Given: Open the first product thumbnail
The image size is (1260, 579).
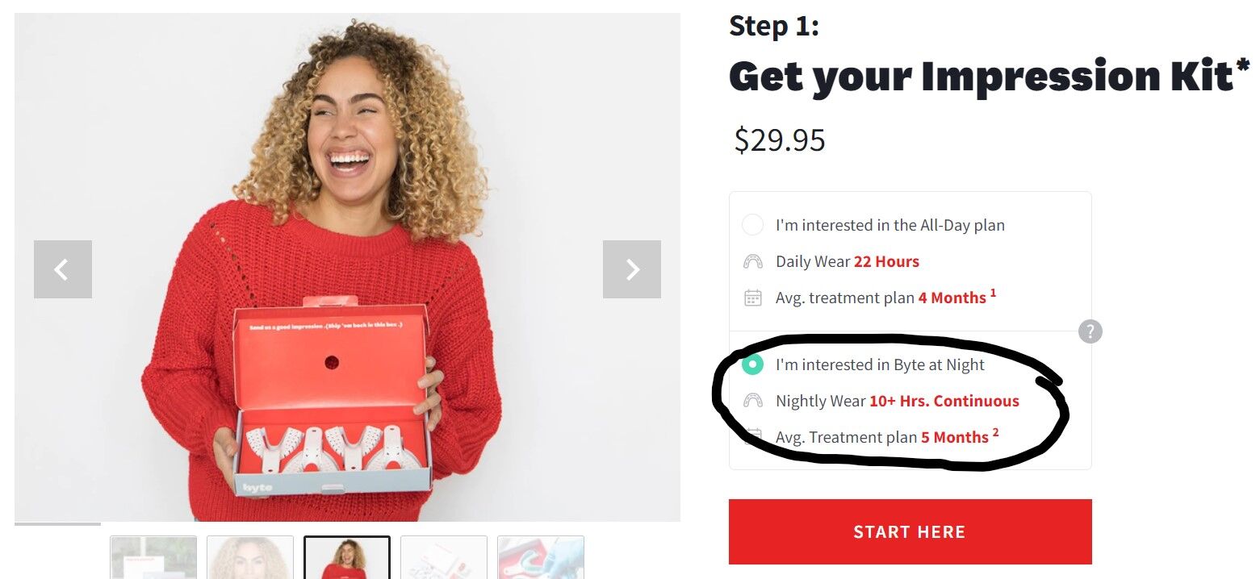Looking at the screenshot, I should (153, 557).
